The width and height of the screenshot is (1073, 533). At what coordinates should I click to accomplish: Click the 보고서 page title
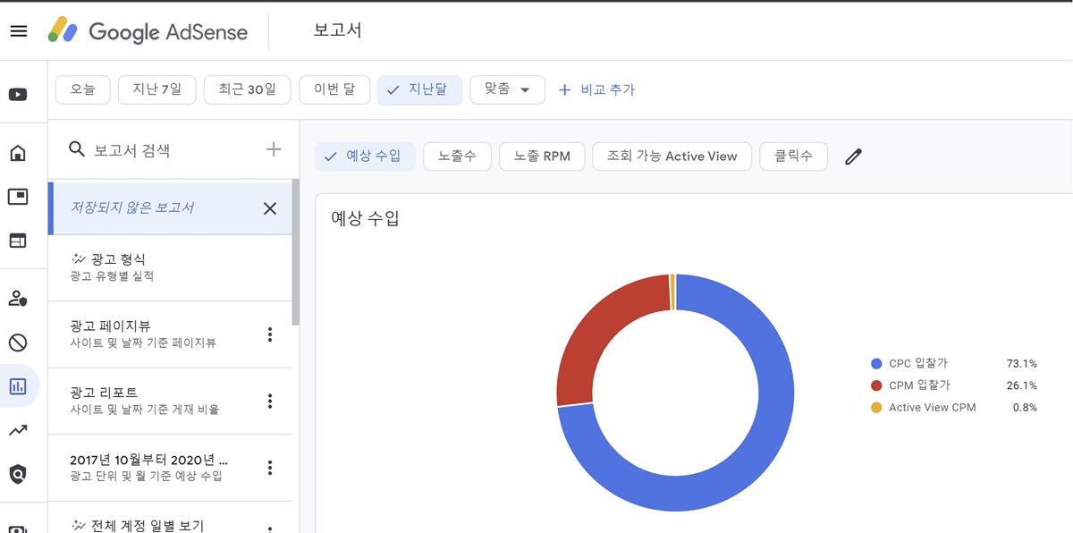point(337,30)
